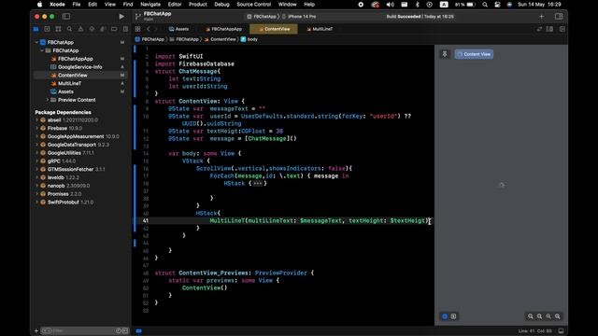598x336 pixels.
Task: Switch to the ContentView tab
Action: click(x=274, y=29)
